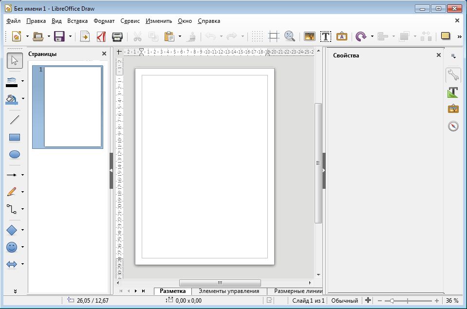The height and width of the screenshot is (309, 467).
Task: Click the Fill color bucket tool
Action: [12, 99]
